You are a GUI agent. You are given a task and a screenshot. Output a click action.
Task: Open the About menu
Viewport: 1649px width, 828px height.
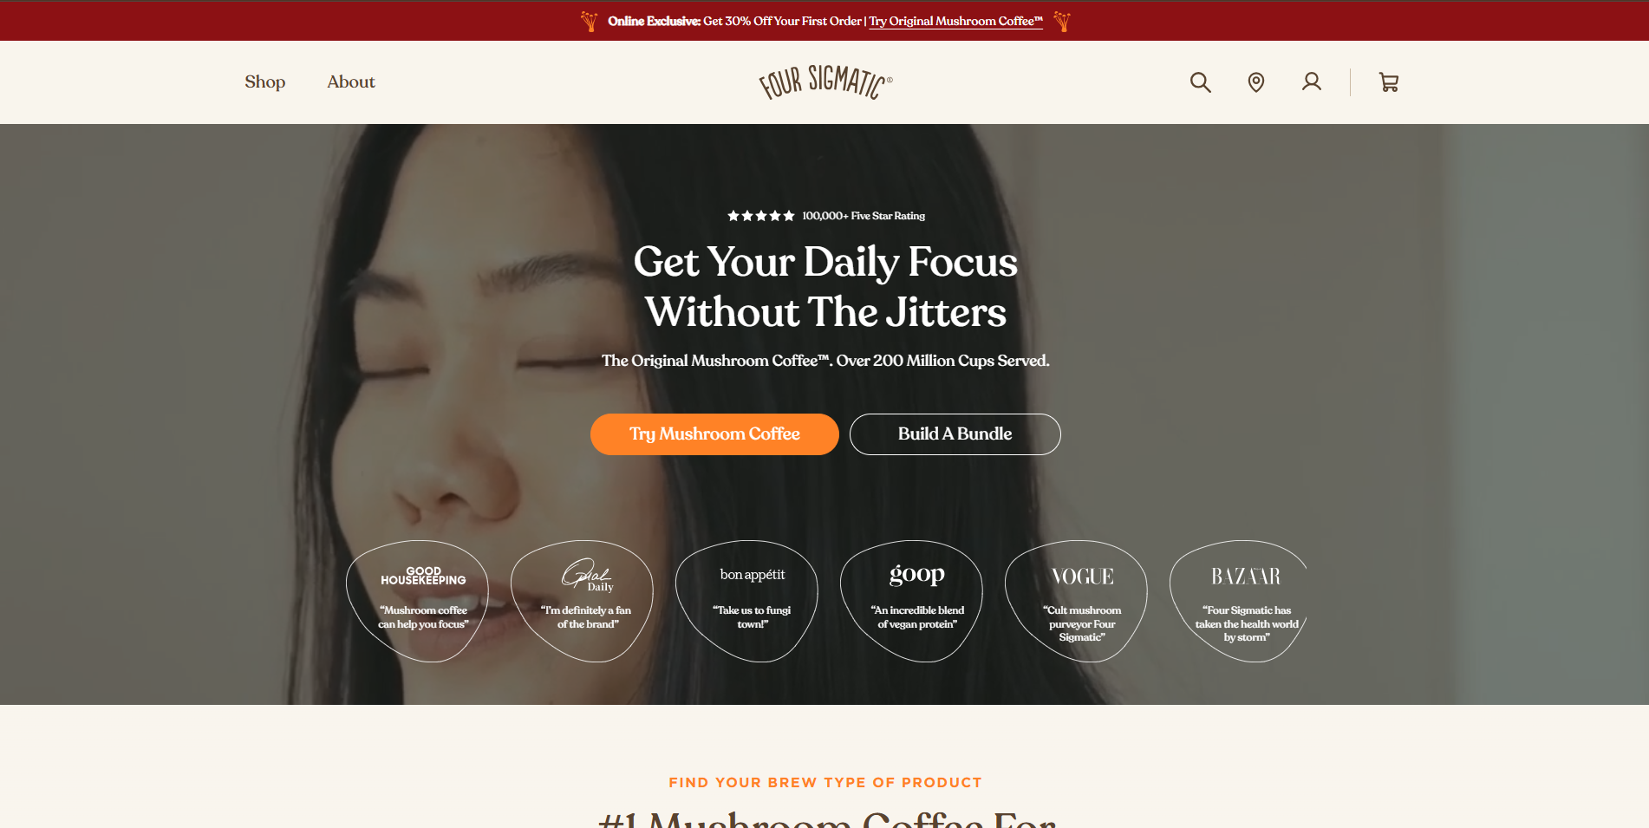(351, 81)
